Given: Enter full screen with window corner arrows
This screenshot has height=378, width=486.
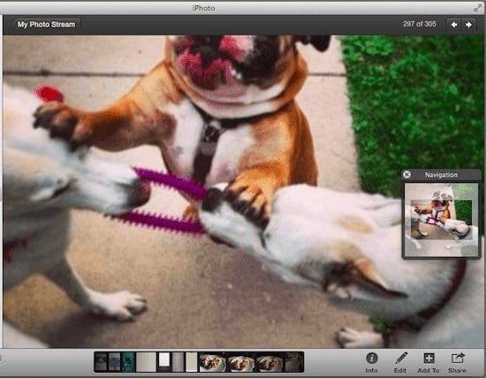Looking at the screenshot, I should tap(478, 8).
